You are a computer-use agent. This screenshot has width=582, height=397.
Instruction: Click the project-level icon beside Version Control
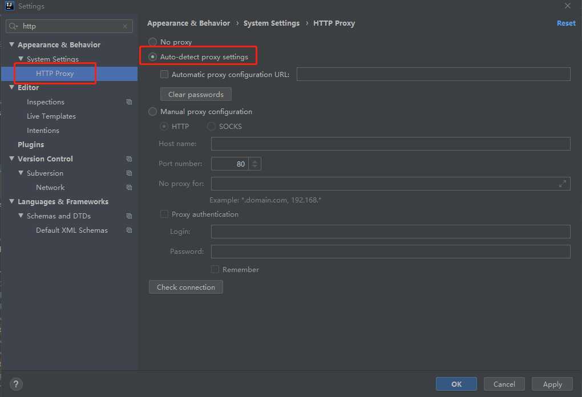(129, 159)
